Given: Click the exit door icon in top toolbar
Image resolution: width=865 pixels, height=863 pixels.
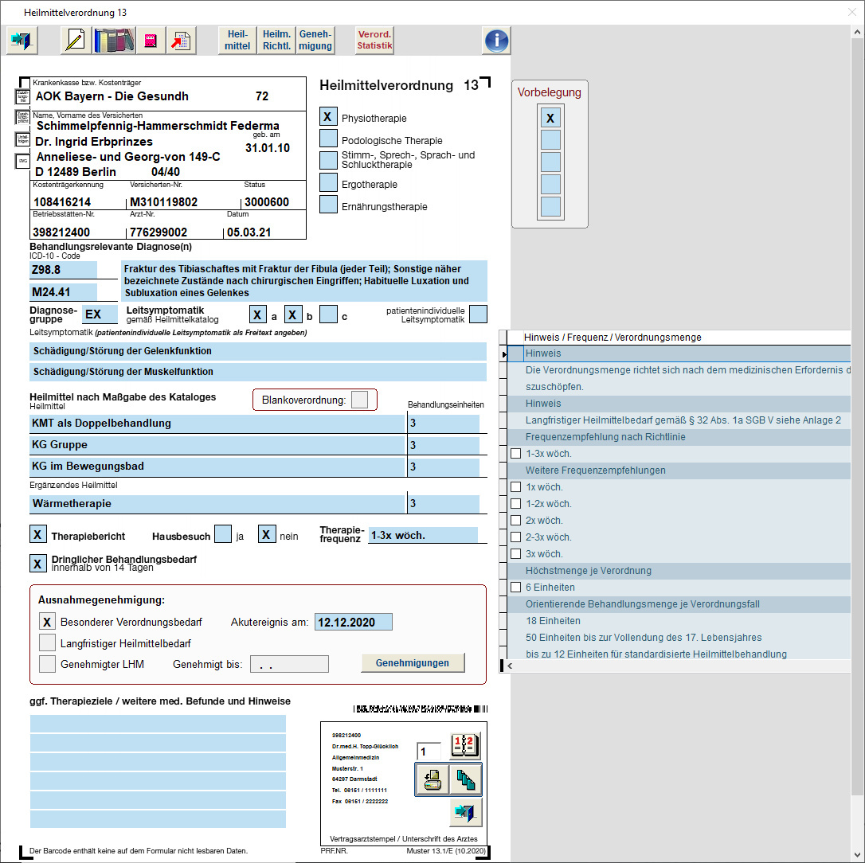Looking at the screenshot, I should [x=22, y=41].
